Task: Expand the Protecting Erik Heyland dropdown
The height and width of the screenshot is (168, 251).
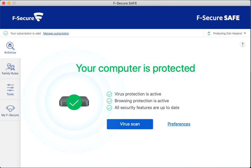Action: tap(245, 33)
